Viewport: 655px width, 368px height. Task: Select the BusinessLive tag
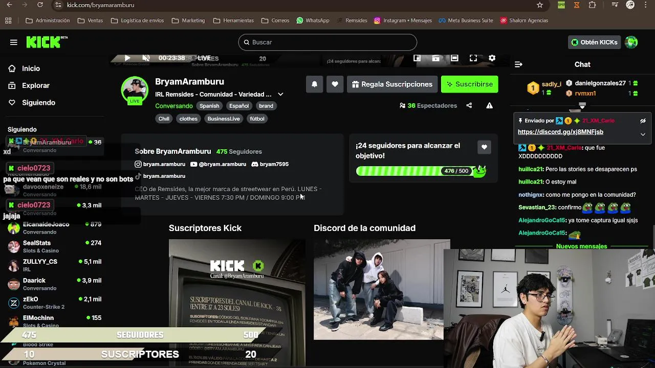point(224,119)
